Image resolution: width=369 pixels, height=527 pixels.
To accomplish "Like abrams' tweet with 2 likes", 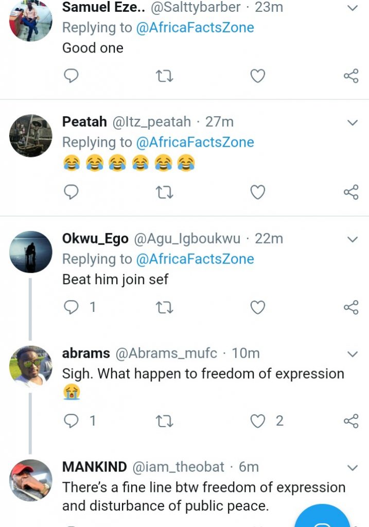I will click(x=257, y=421).
